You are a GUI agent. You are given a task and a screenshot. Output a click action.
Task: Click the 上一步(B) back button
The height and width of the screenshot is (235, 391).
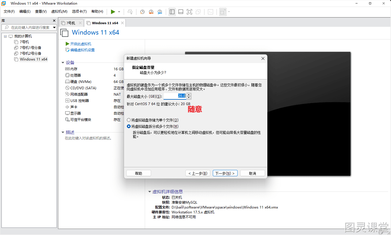(x=198, y=173)
